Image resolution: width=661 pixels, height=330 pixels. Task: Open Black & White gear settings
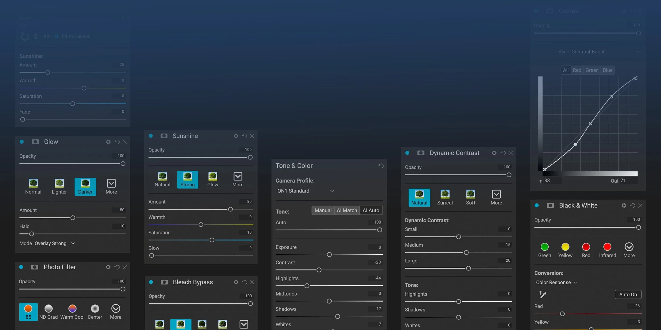pyautogui.click(x=623, y=206)
